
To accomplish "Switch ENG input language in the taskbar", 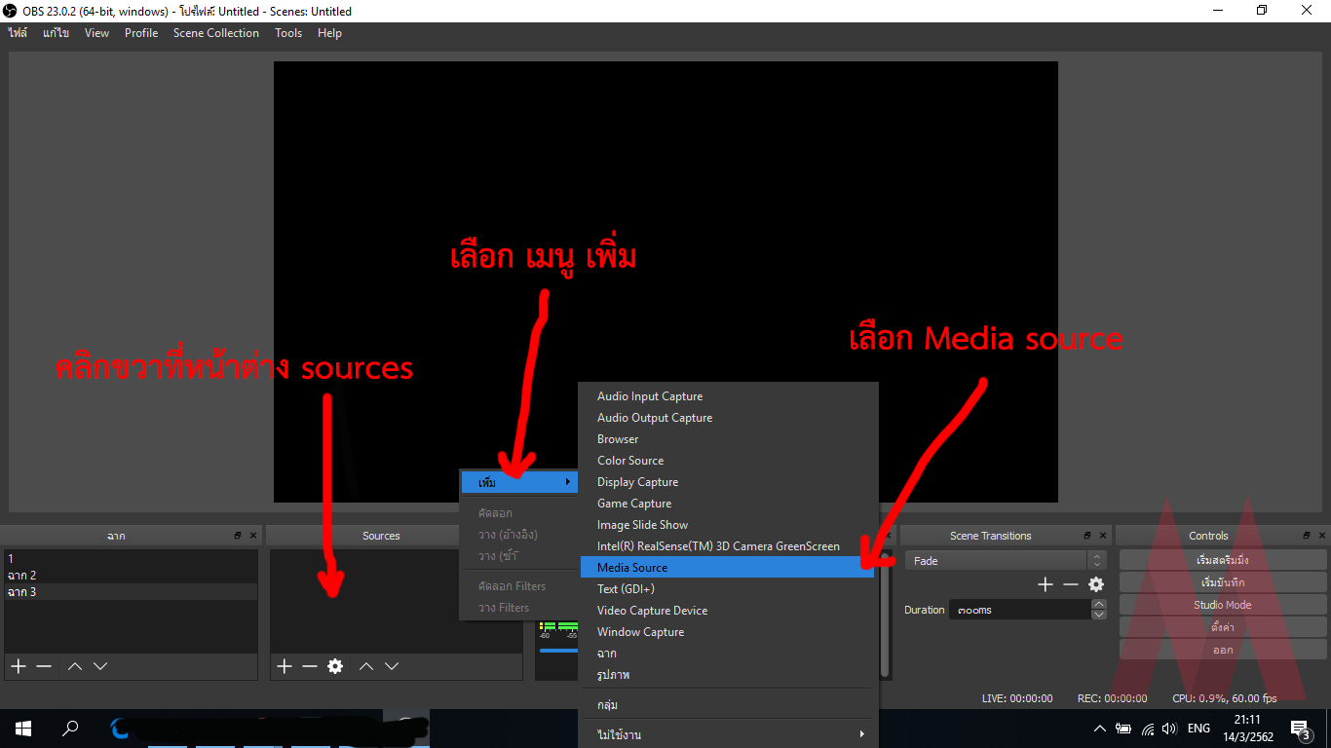I will point(1199,729).
